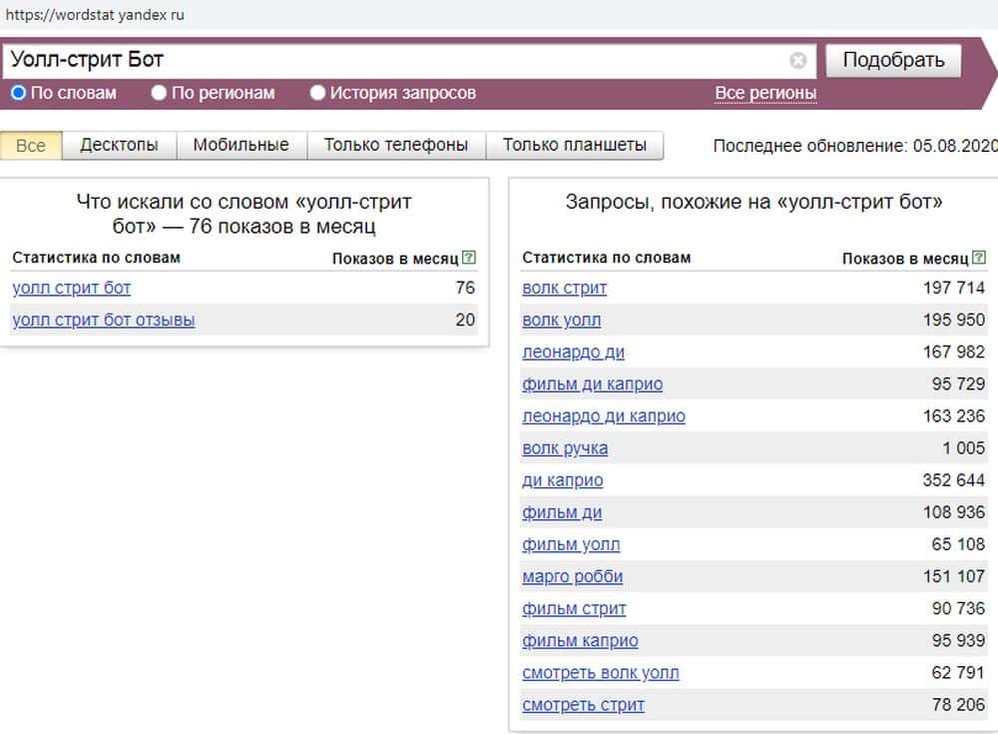
Task: Select the value '352 644' for ди каприо
Action: [x=953, y=480]
